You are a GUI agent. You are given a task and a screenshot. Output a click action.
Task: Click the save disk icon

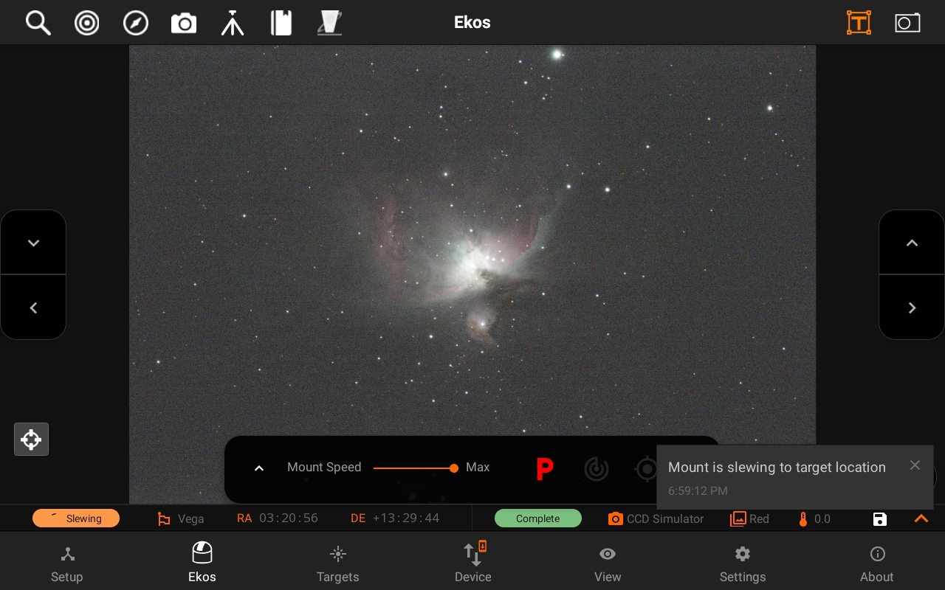coord(880,519)
